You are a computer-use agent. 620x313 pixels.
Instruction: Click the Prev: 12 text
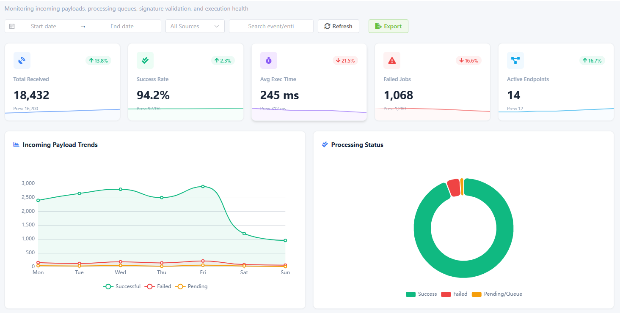pyautogui.click(x=515, y=109)
